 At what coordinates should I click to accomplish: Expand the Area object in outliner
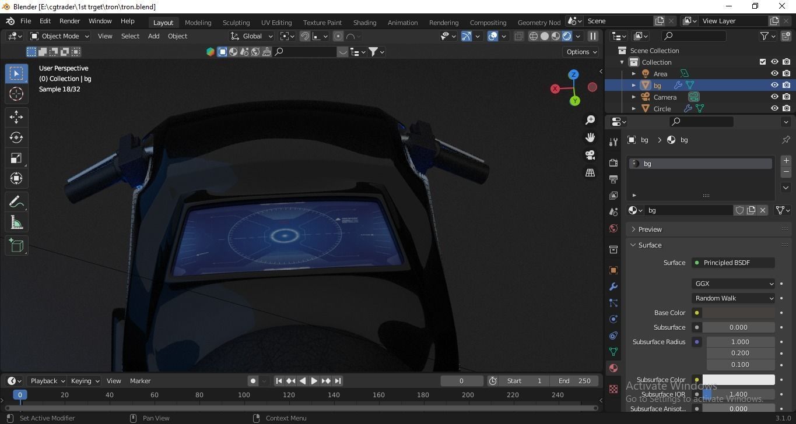(634, 74)
